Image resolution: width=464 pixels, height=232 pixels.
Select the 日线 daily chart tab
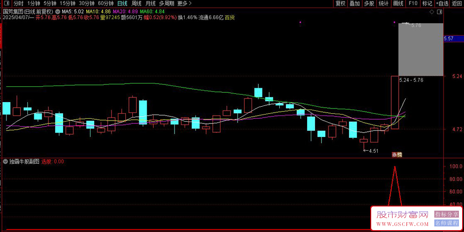click(122, 4)
